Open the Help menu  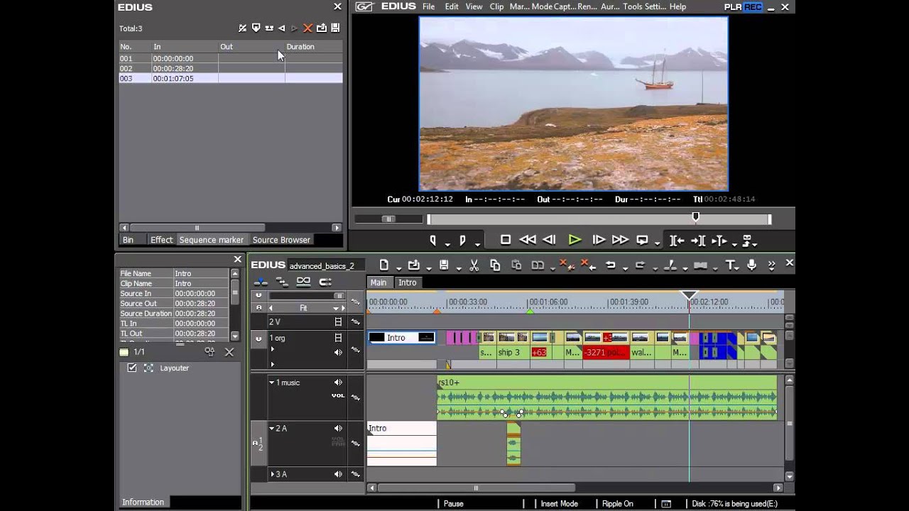677,6
